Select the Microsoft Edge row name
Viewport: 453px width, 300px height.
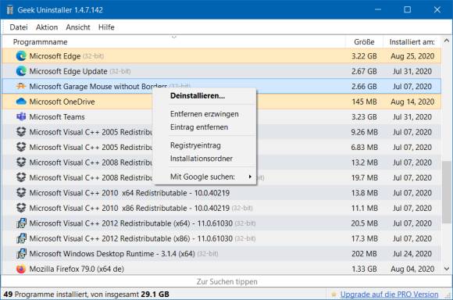(x=55, y=55)
